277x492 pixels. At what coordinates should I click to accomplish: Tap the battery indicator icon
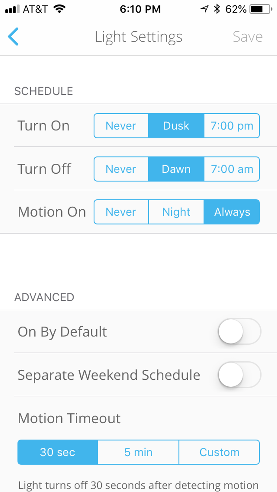pos(261,9)
